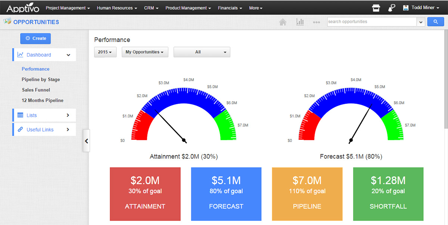
Task: Click the Home icon in the toolbar
Action: [x=283, y=22]
